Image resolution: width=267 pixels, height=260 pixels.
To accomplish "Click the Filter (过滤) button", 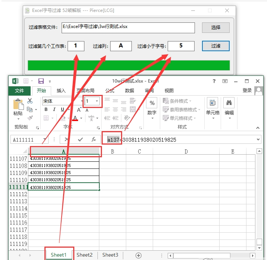I will (x=215, y=46).
